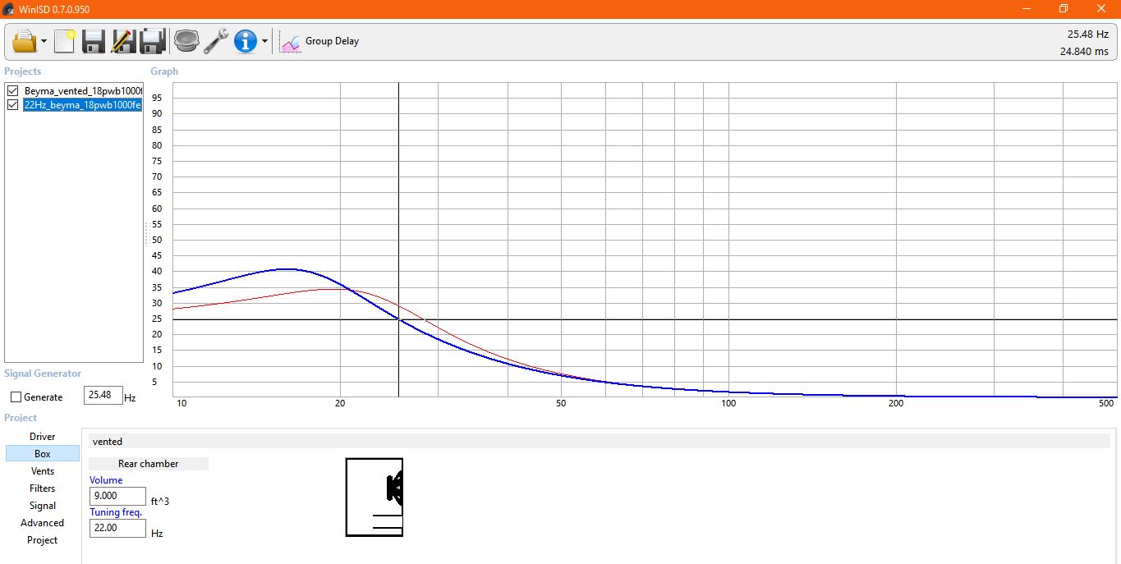Minimize the WinISD window
The image size is (1121, 564).
point(1027,9)
